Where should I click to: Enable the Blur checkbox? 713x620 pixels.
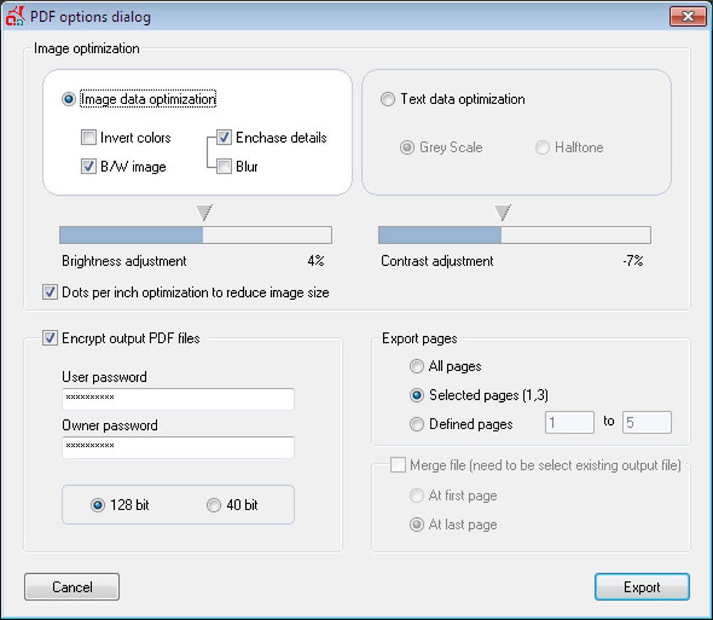(224, 167)
